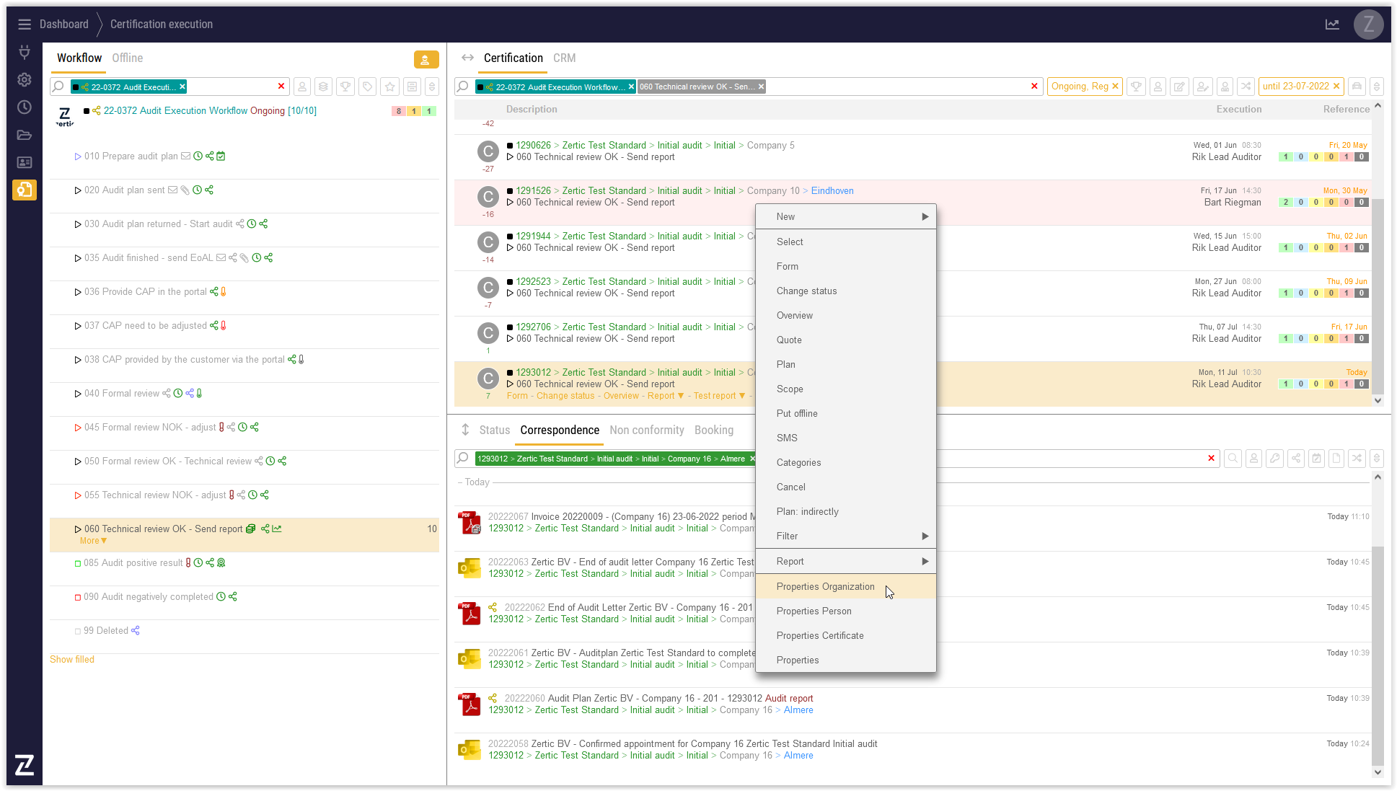Click the settings gear in left sidebar
Image resolution: width=1397 pixels, height=791 pixels.
(25, 80)
